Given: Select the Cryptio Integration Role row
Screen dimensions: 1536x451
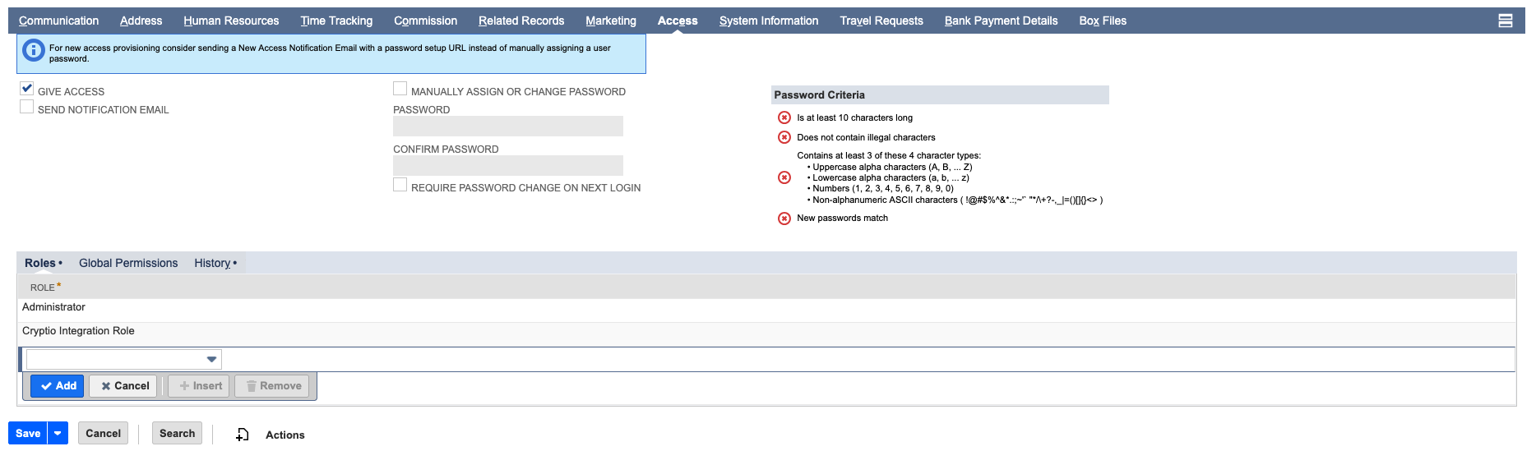Looking at the screenshot, I should (78, 331).
